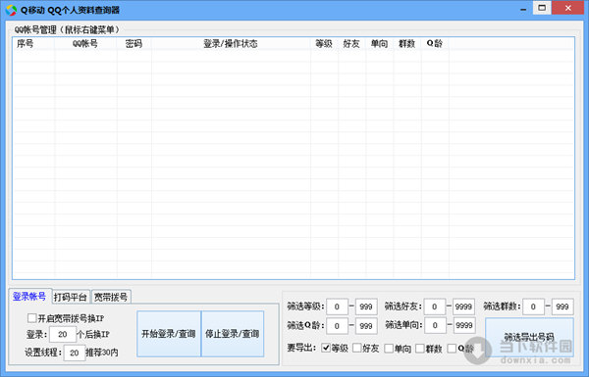
Task: Sort by the 好友 column header
Action: click(x=352, y=44)
